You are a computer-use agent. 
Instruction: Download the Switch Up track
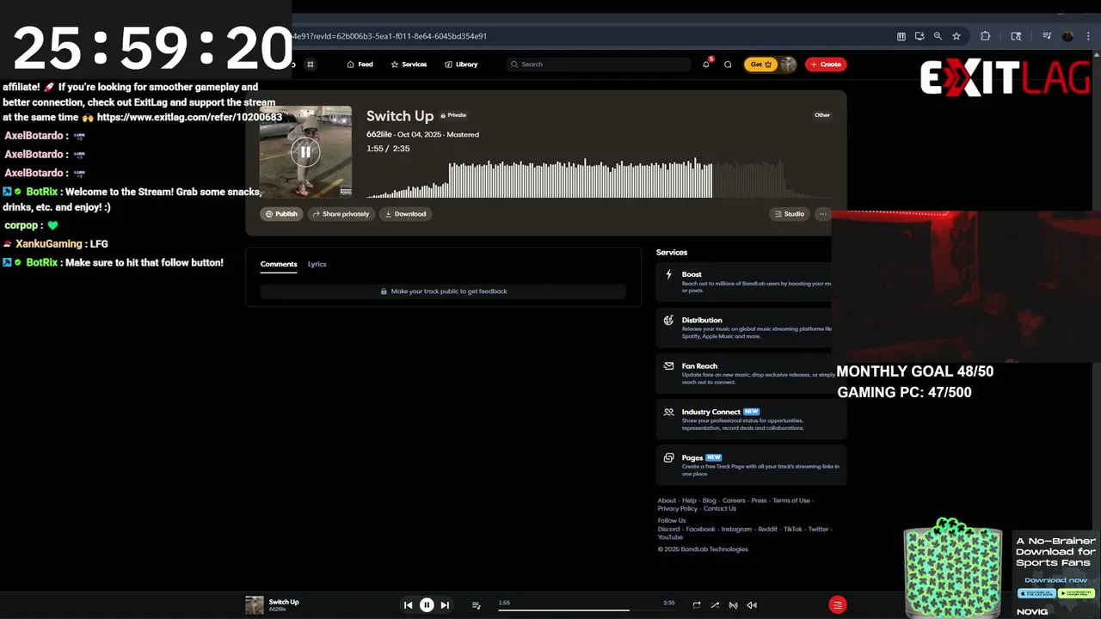tap(405, 214)
